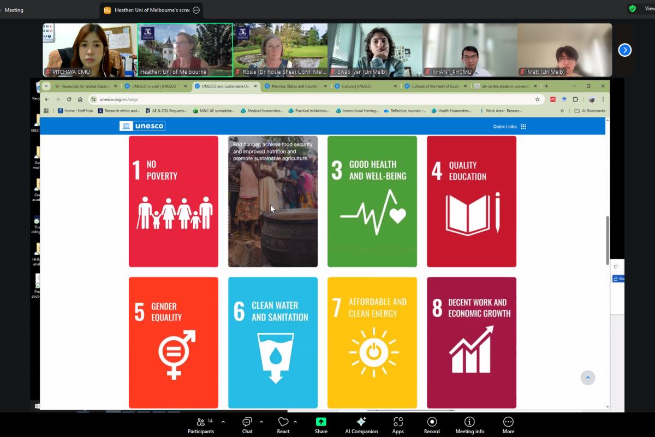
Task: Show next video thumbnails with arrow
Action: [x=624, y=50]
